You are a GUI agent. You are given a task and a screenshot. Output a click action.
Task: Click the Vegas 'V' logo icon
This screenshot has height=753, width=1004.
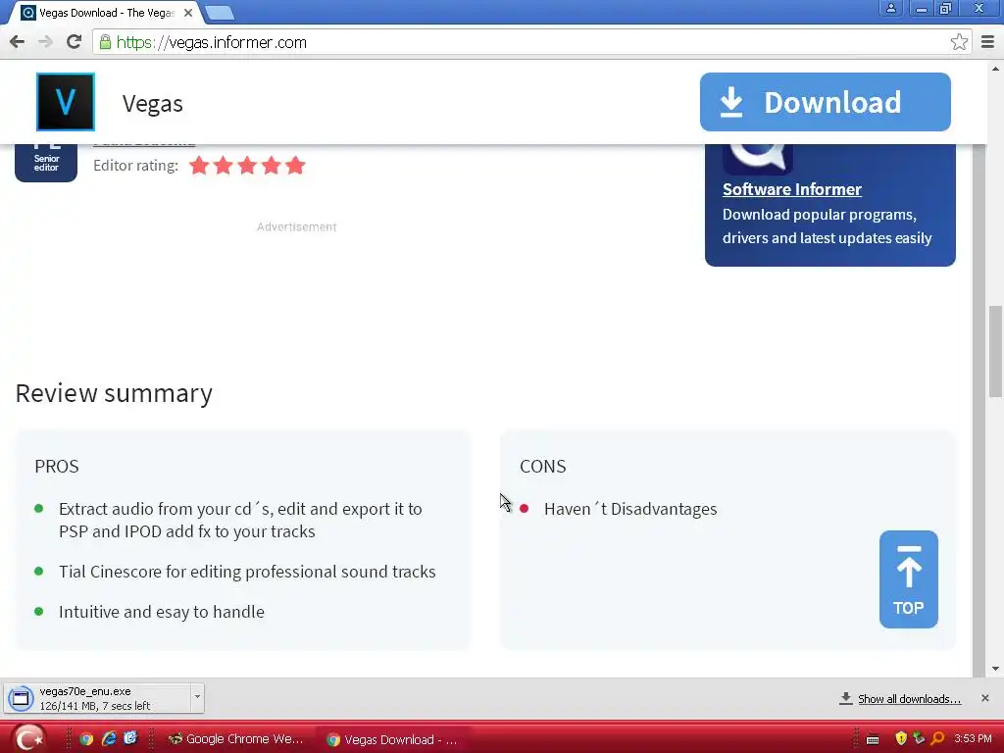[66, 102]
